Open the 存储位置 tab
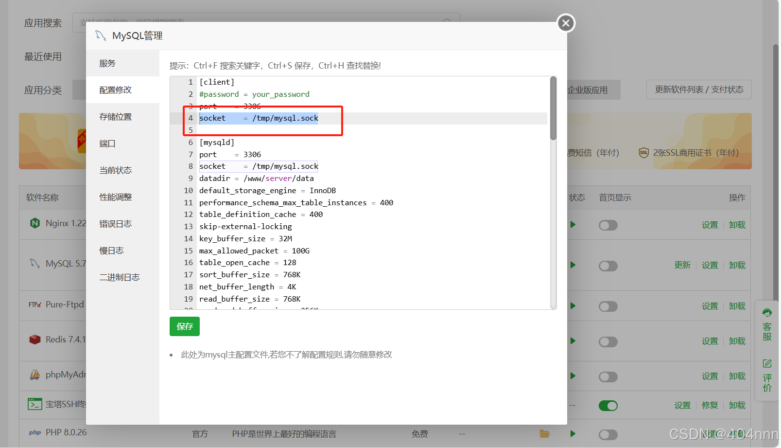781x448 pixels. (122, 117)
